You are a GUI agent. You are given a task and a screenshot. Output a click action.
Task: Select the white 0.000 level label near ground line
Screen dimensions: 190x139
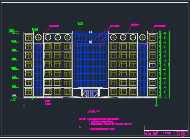point(14,96)
